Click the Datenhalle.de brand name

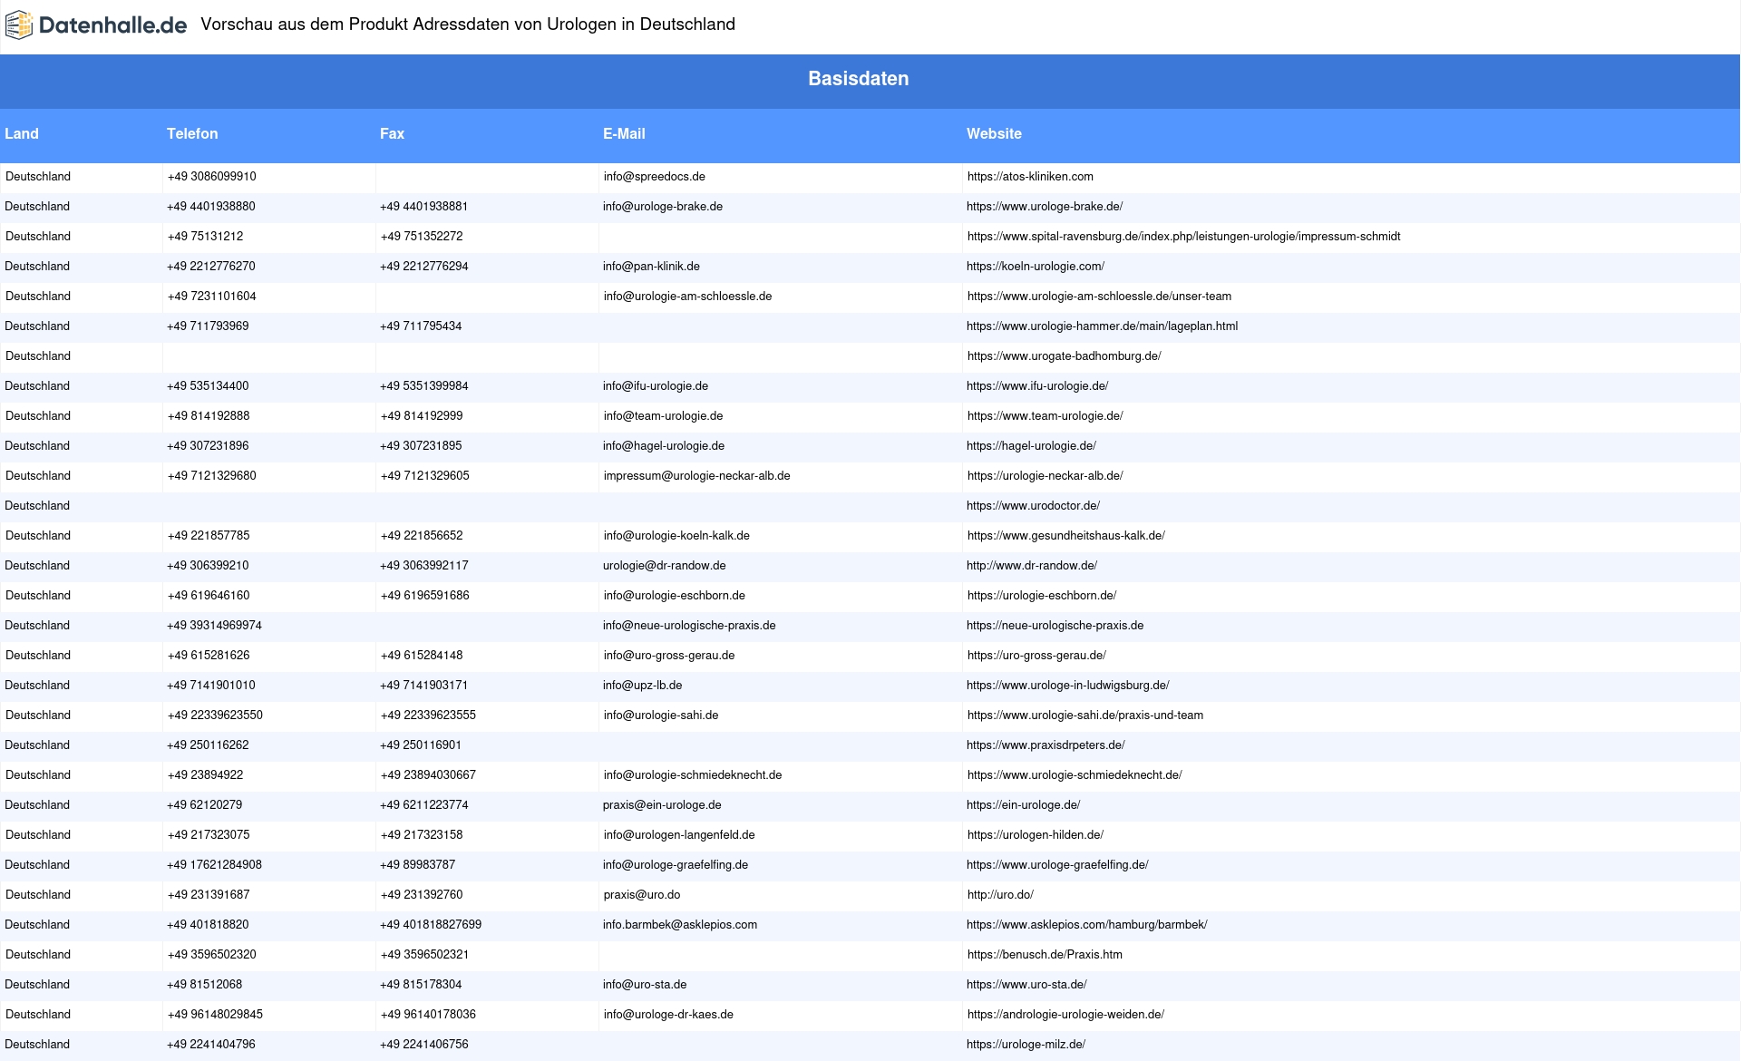coord(112,25)
